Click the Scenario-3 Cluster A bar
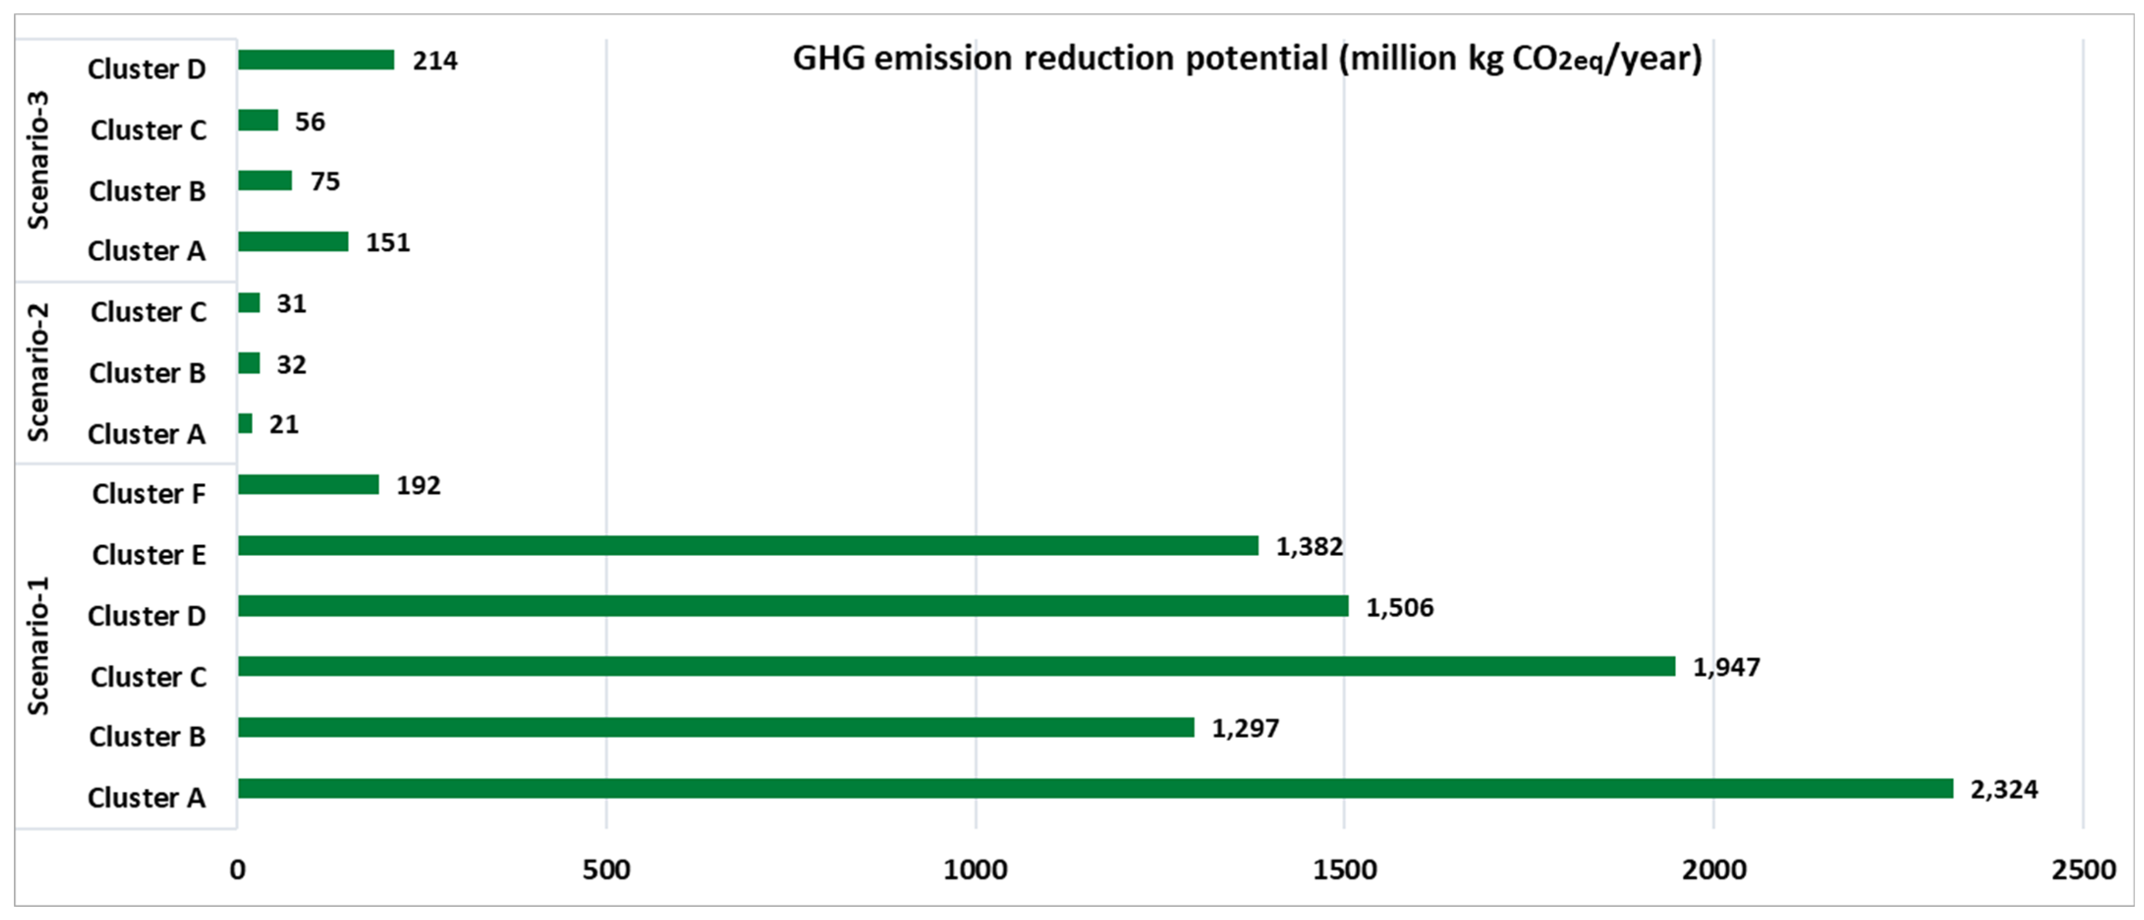This screenshot has width=2144, height=920. (x=293, y=241)
